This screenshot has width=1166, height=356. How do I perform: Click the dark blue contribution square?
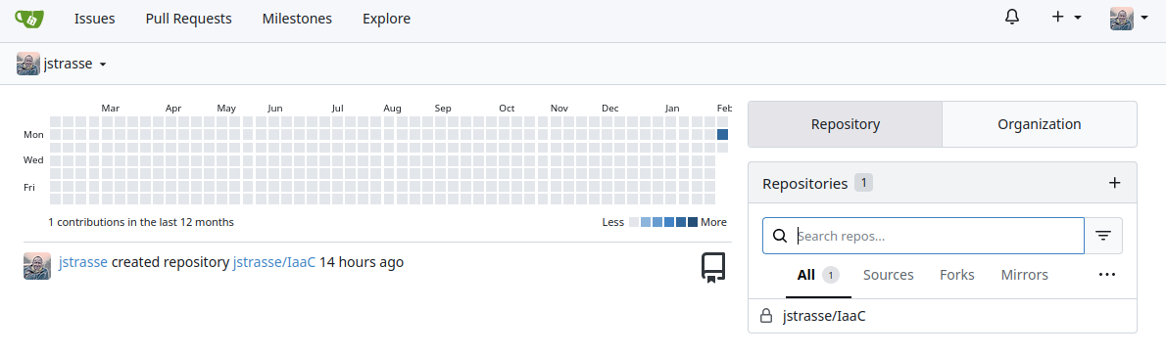tap(722, 134)
